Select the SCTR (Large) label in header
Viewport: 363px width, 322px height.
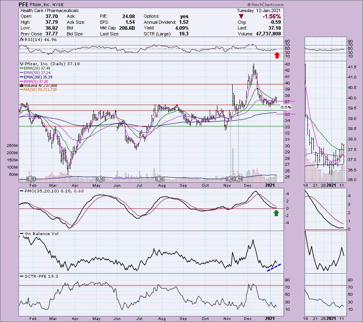157,34
